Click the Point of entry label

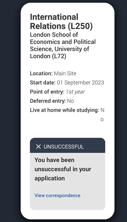[47, 92]
